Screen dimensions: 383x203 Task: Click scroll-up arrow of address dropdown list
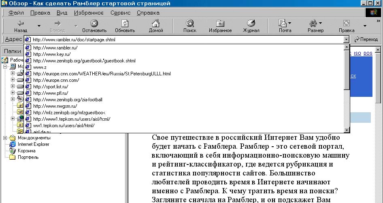347,47
